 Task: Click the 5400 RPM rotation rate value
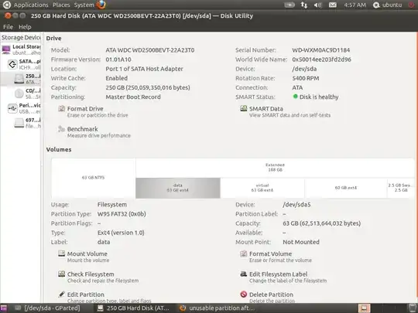point(306,78)
